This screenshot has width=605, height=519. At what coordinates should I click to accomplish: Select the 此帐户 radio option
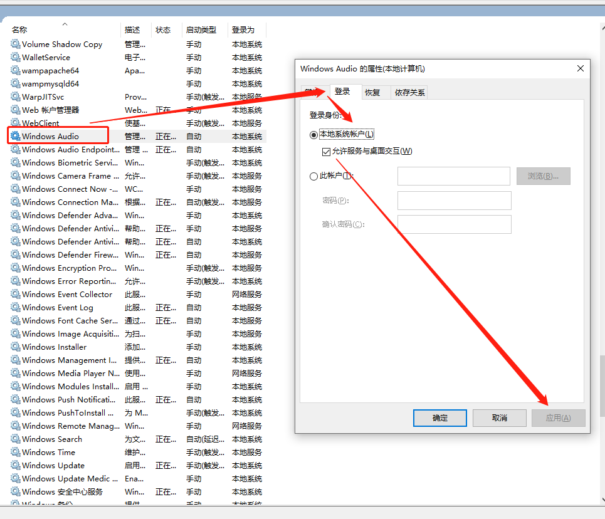click(x=314, y=176)
